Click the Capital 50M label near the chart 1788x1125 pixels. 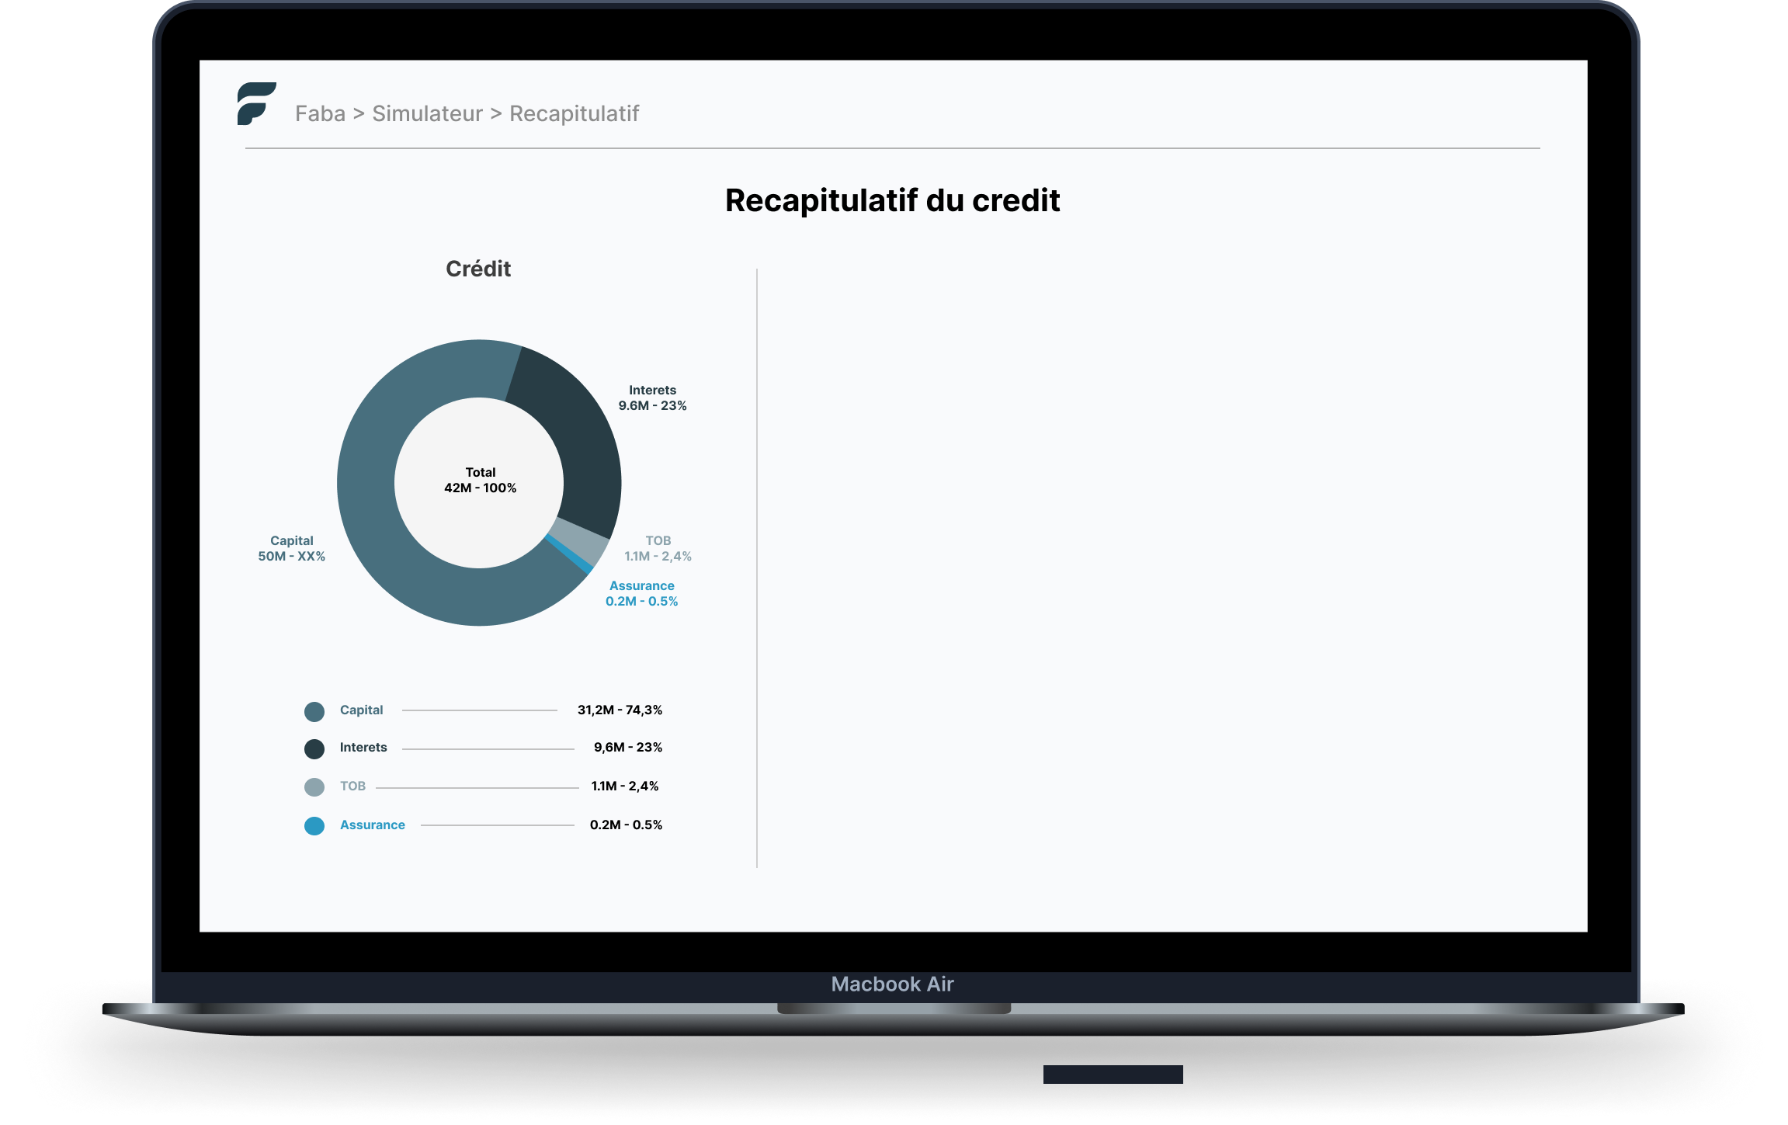pos(292,548)
